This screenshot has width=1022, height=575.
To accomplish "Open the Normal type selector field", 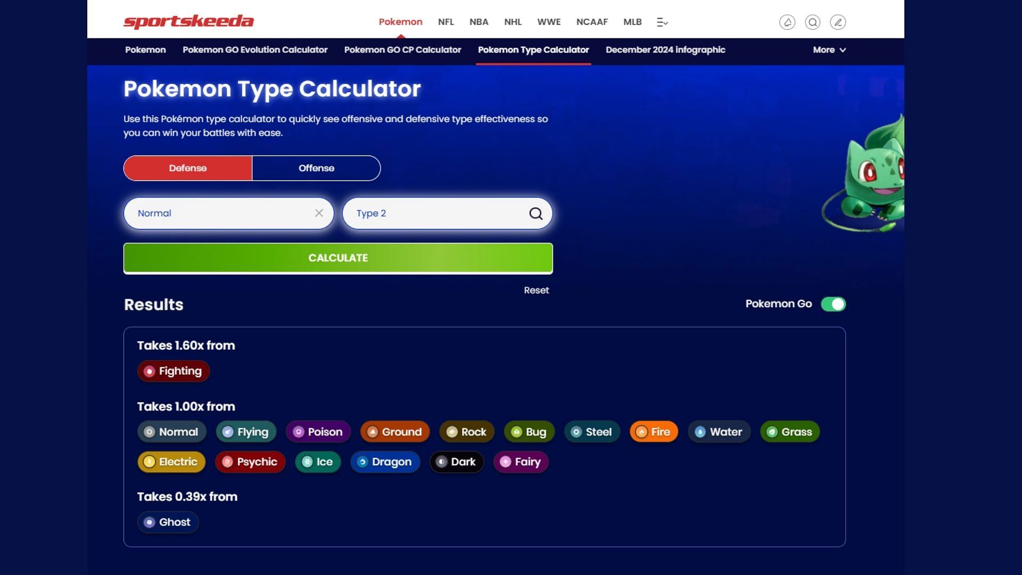I will [229, 213].
